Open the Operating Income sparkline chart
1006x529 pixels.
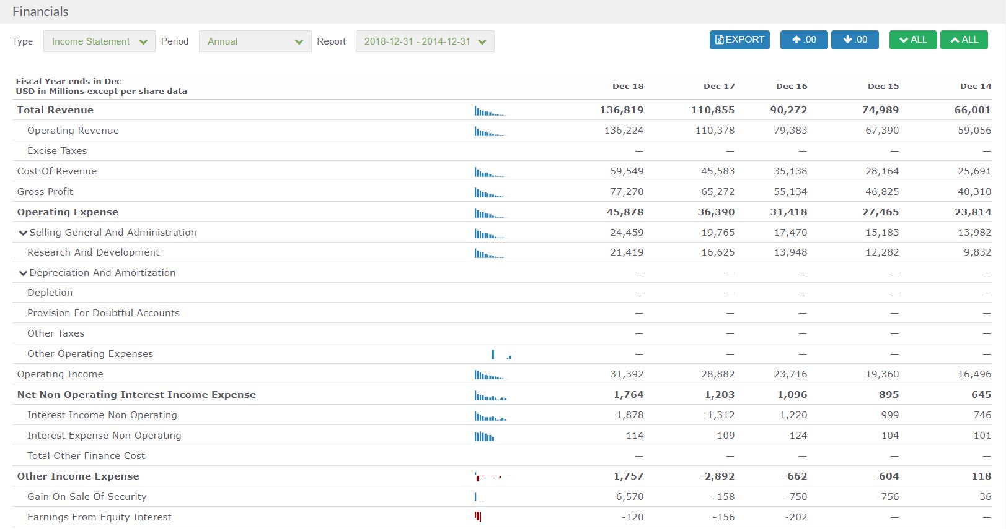pos(490,375)
